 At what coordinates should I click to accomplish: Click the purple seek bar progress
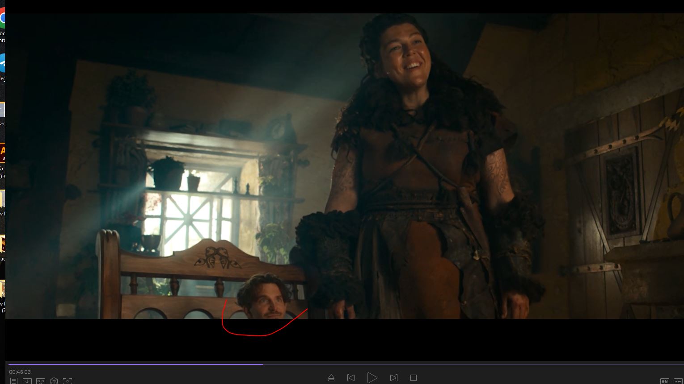(x=134, y=364)
